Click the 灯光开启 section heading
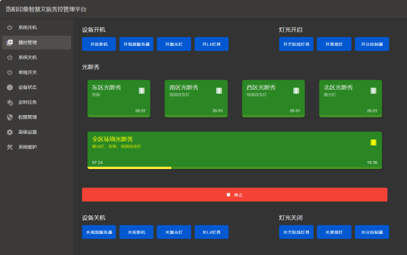The width and height of the screenshot is (407, 255). click(x=291, y=30)
